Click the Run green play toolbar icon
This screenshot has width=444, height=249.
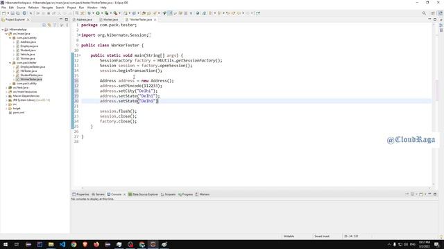point(98,13)
